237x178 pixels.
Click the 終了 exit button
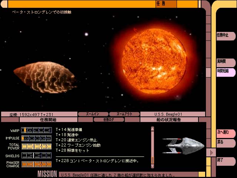226,161
